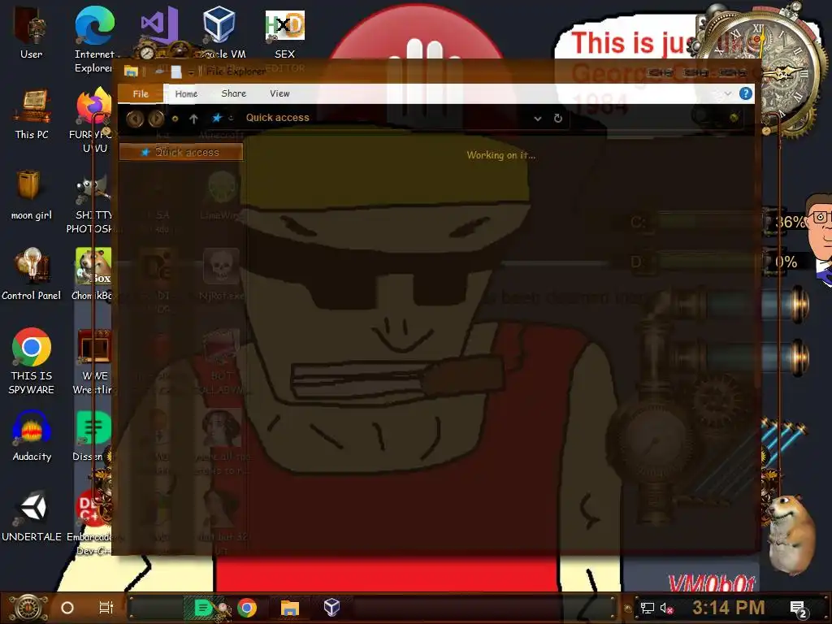
Task: Launch the Firefox FURRYFOX desktop icon
Action: click(x=93, y=120)
